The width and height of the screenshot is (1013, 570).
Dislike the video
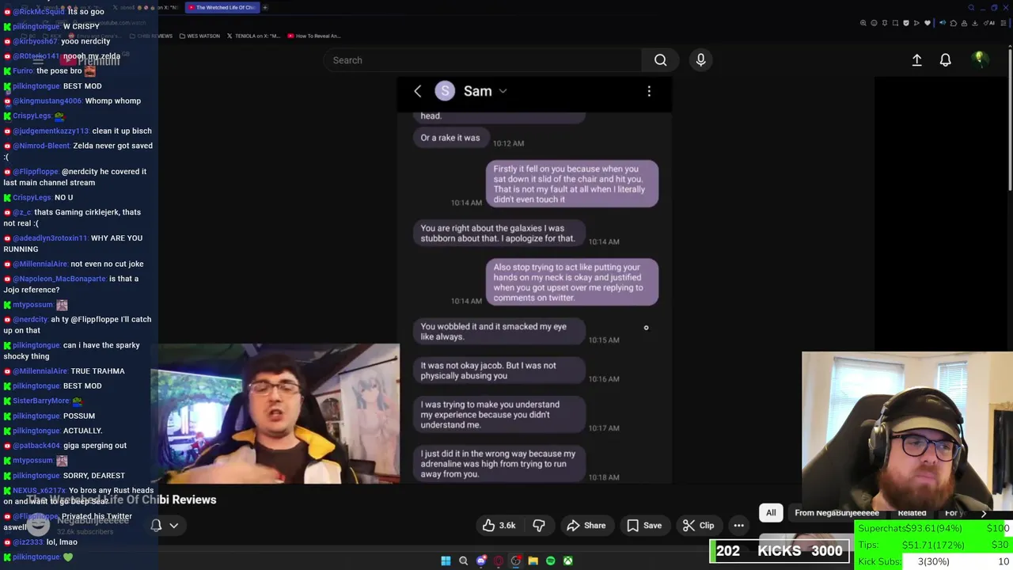pos(539,525)
